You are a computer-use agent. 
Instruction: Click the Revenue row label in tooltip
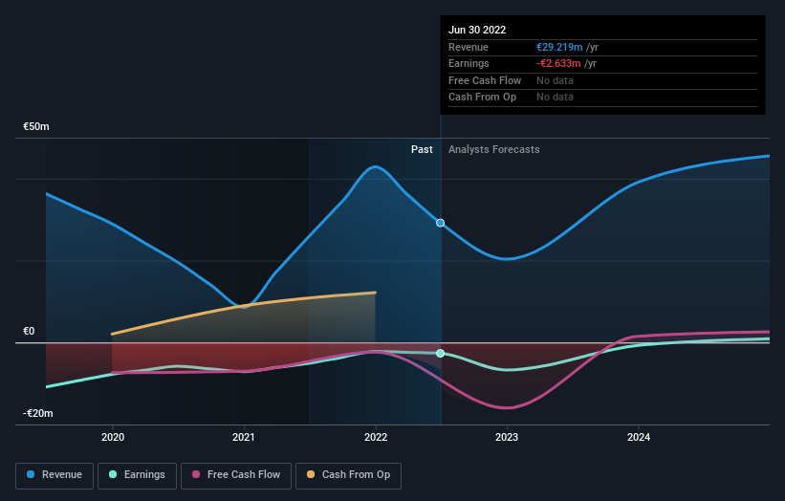coord(469,47)
